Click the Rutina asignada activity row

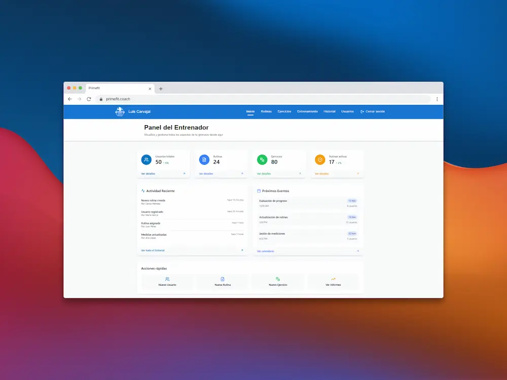[192, 224]
